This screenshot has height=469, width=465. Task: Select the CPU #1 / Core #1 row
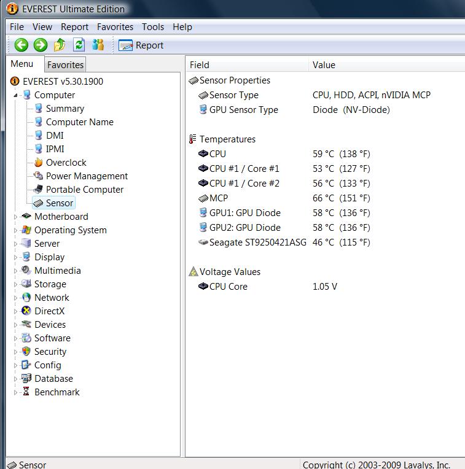[284, 169]
